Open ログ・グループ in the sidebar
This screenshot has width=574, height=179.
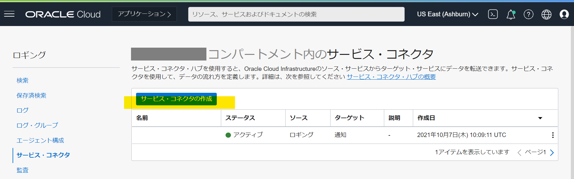pos(37,125)
